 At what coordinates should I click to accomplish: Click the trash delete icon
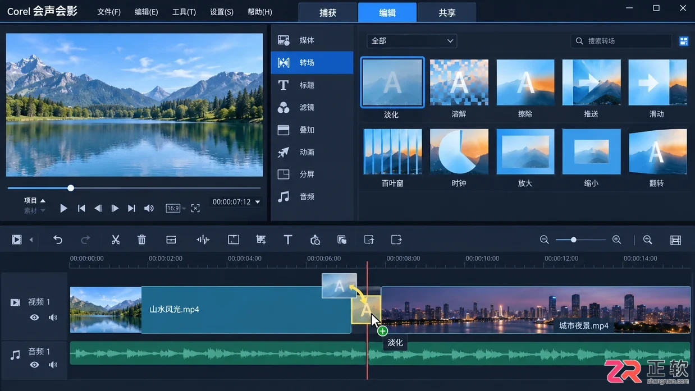pyautogui.click(x=141, y=240)
